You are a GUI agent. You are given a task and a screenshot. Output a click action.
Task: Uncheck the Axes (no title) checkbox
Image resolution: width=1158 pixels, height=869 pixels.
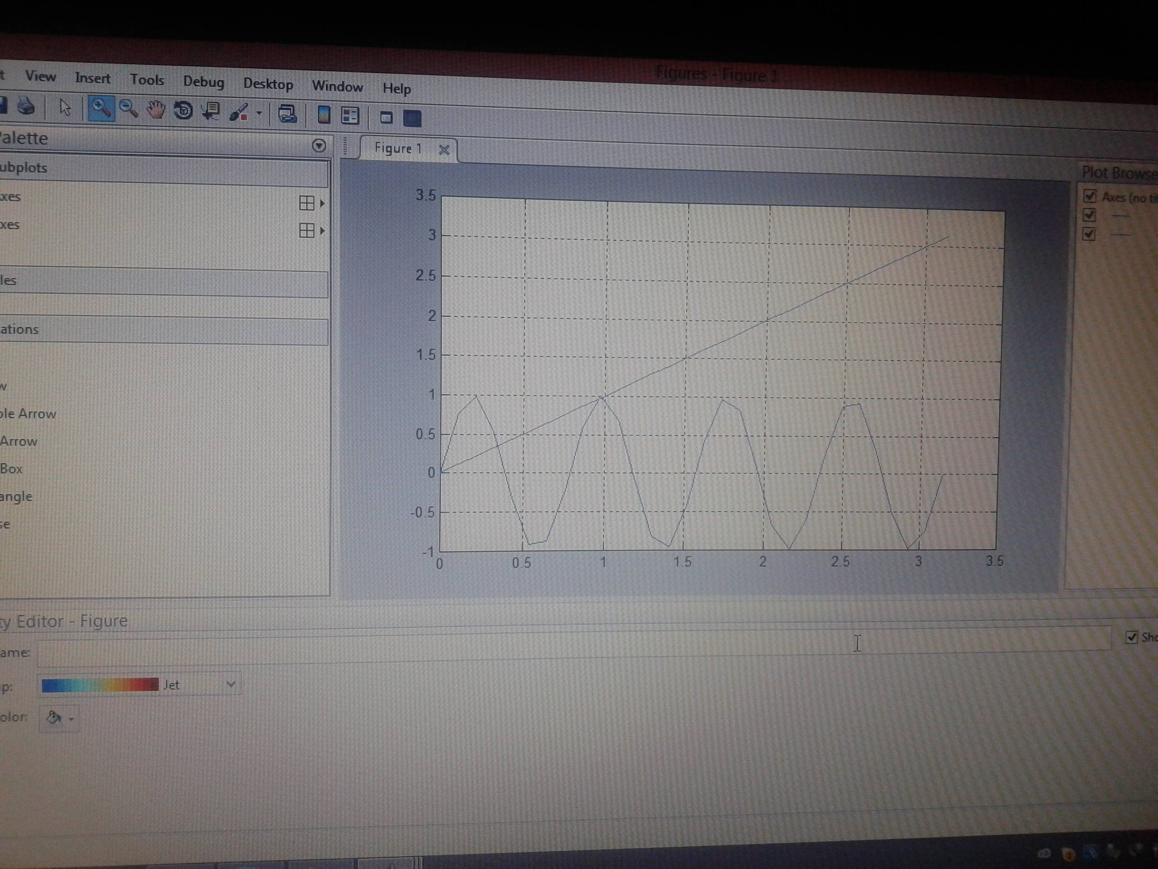click(x=1089, y=196)
